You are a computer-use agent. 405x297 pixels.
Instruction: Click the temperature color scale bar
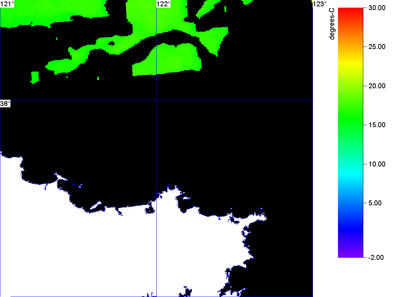pyautogui.click(x=350, y=133)
